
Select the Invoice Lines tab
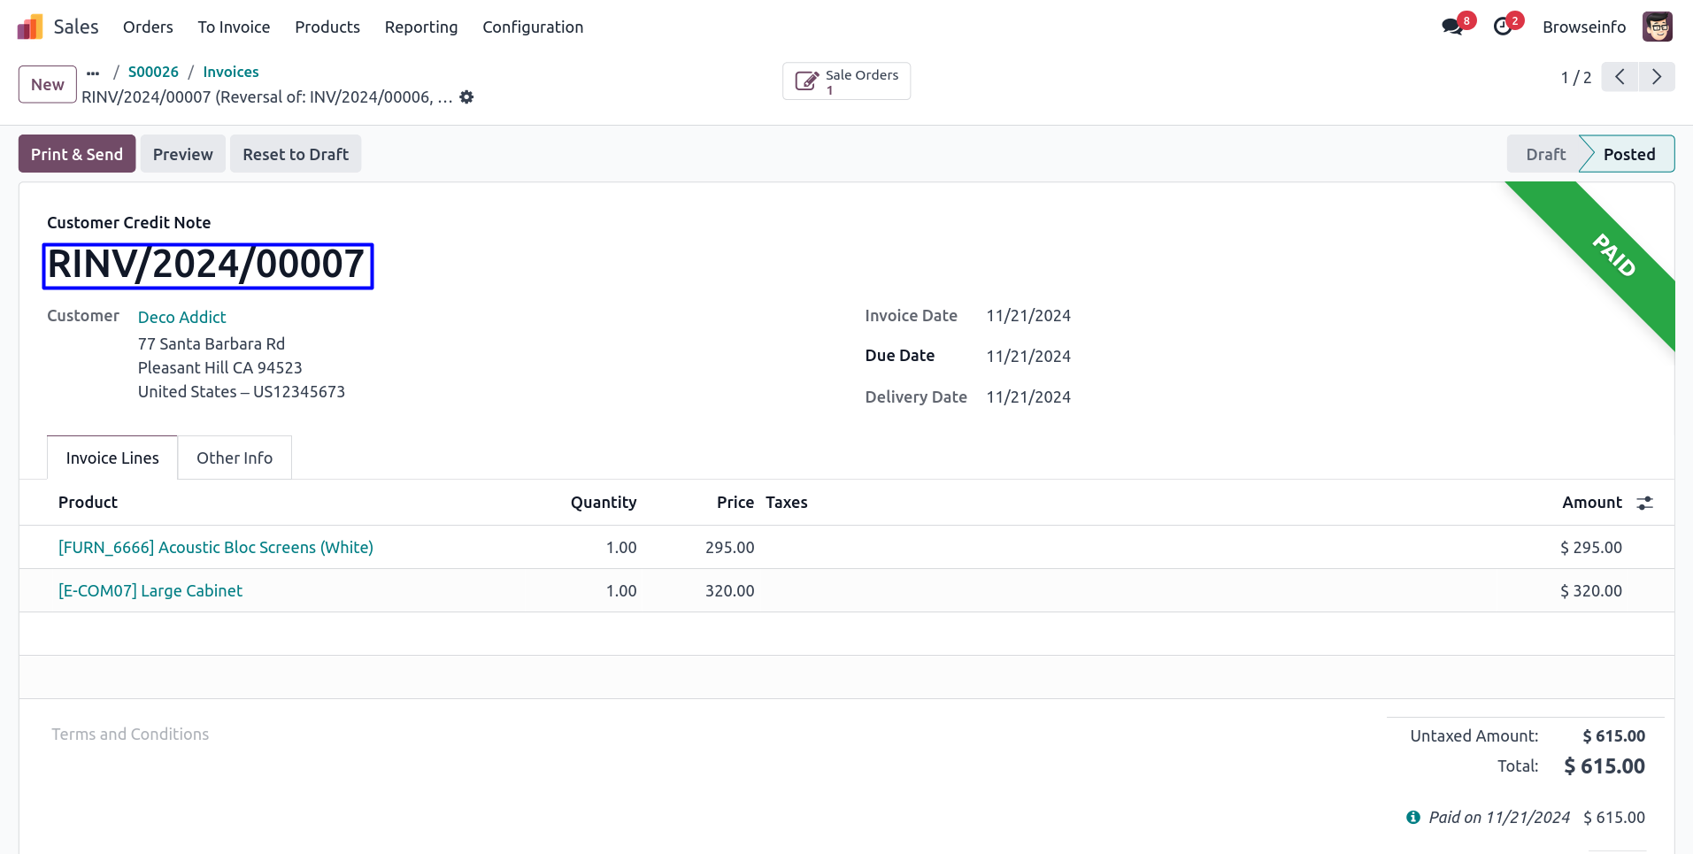click(112, 458)
